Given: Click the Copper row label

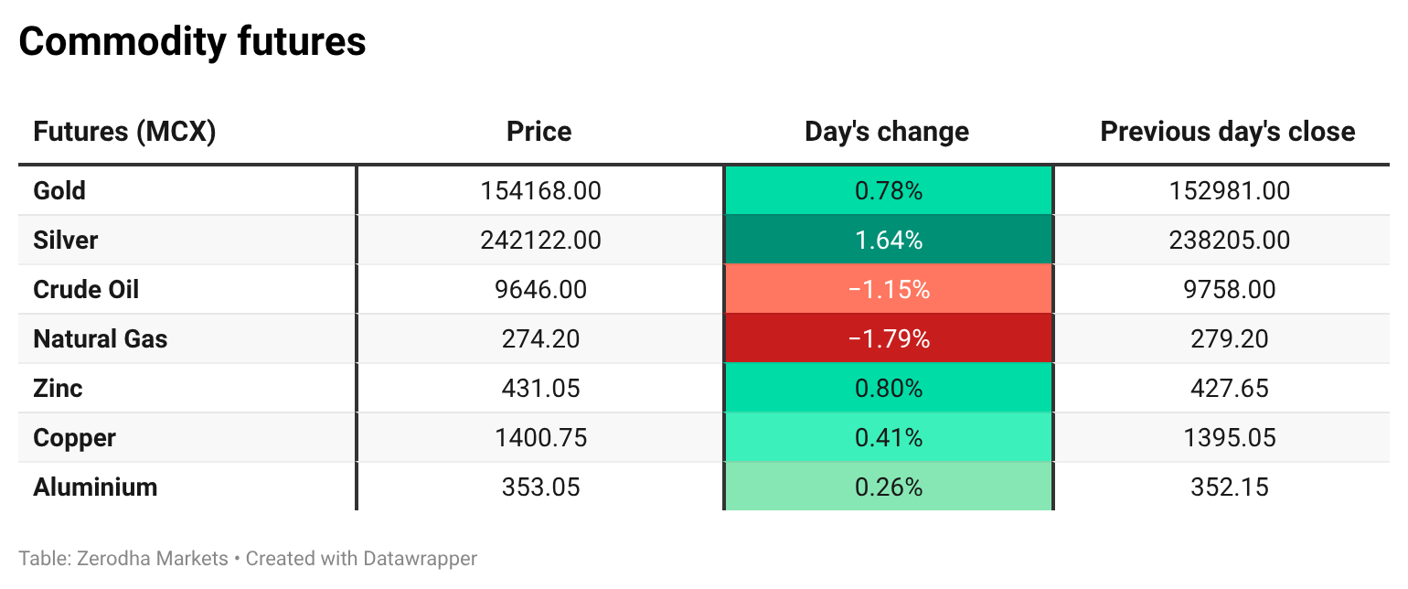Looking at the screenshot, I should [x=74, y=438].
